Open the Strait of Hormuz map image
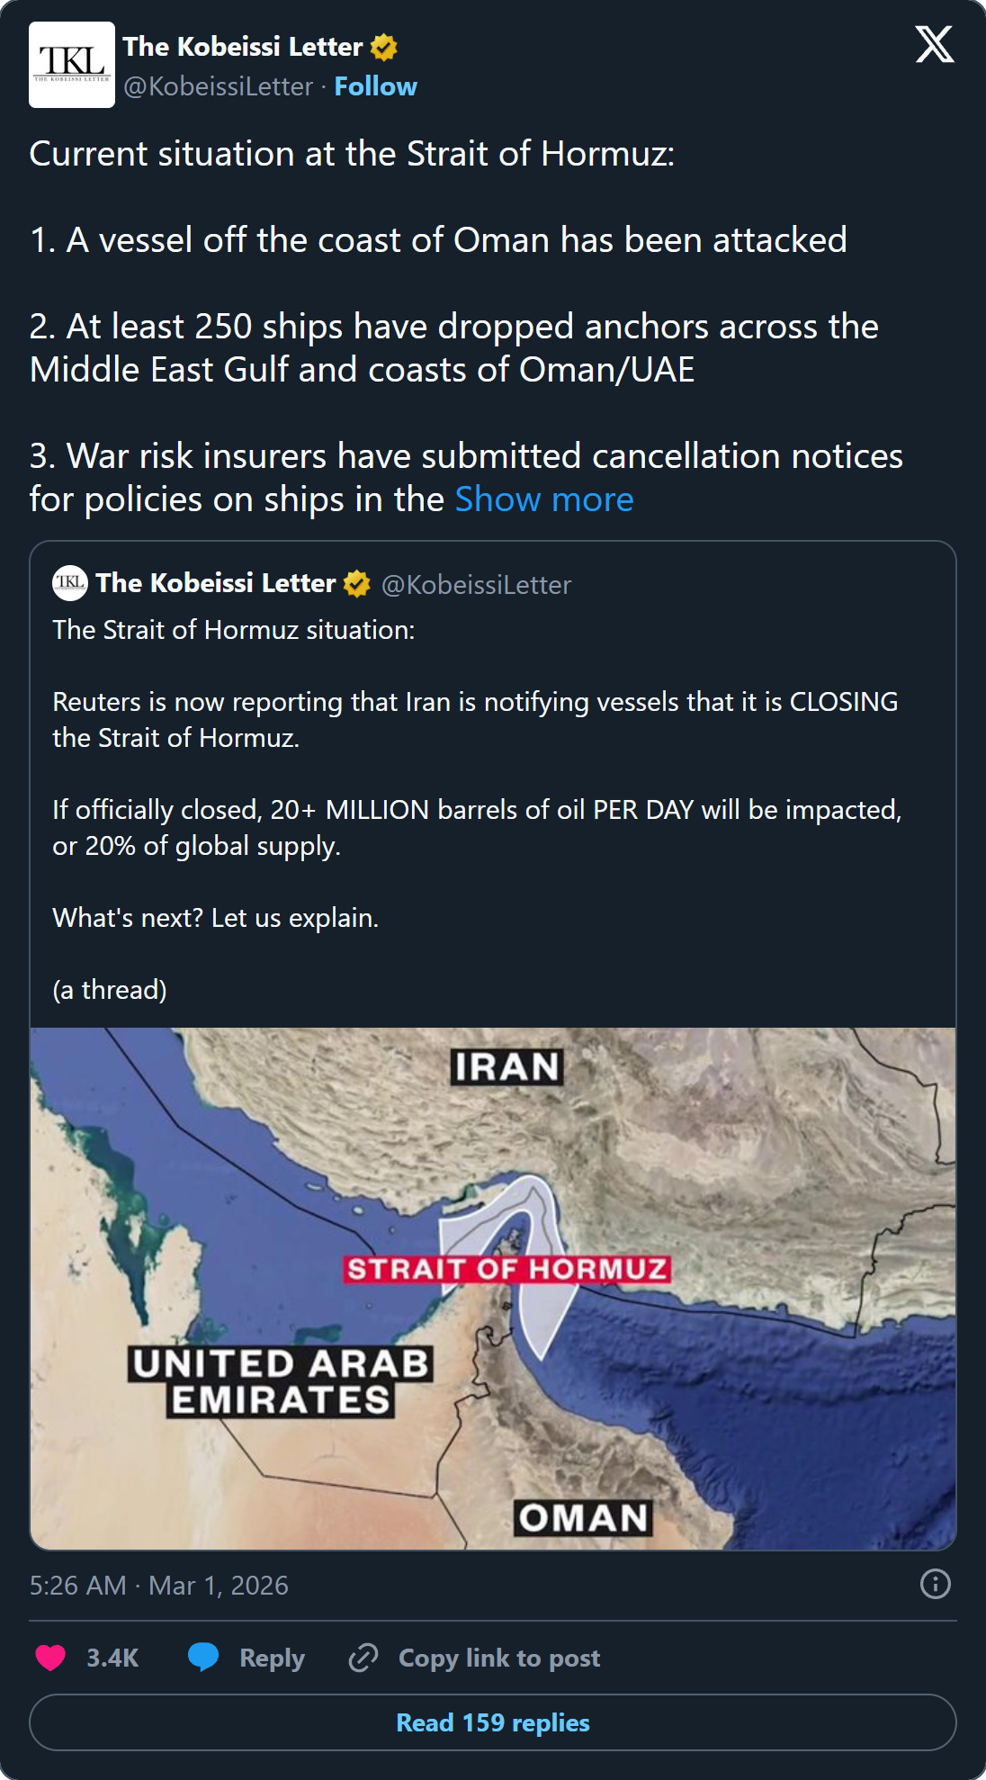Screen dimensions: 986x1780 pos(493,1287)
